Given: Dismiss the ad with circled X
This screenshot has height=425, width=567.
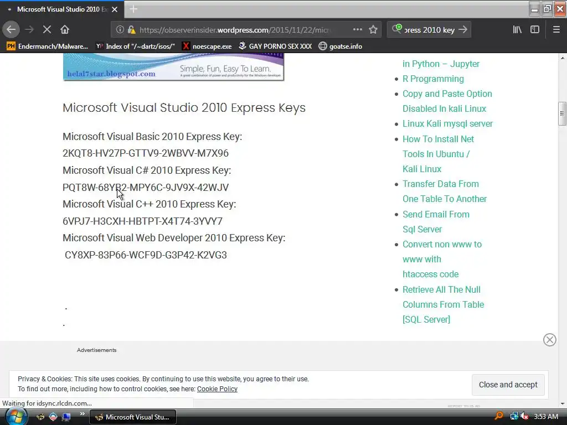Looking at the screenshot, I should point(550,340).
